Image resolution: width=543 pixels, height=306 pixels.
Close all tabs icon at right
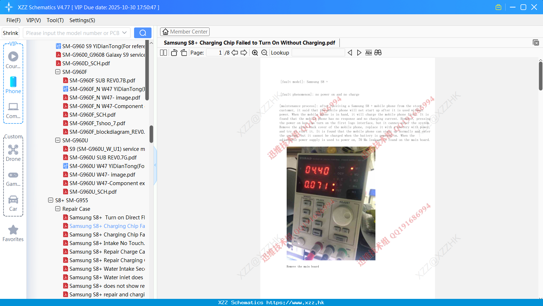pyautogui.click(x=536, y=42)
